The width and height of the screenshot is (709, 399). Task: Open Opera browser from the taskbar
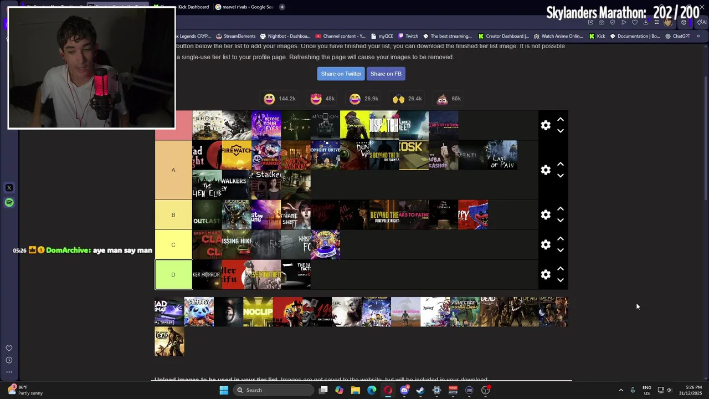tap(388, 390)
